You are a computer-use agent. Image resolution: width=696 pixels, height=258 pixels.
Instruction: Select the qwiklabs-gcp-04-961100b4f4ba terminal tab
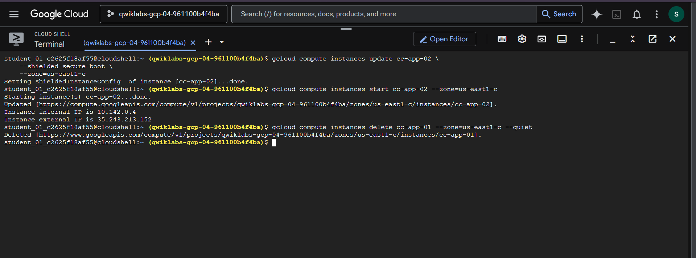point(135,43)
